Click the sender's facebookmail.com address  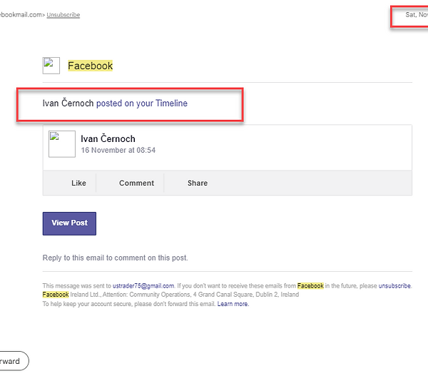pos(21,14)
